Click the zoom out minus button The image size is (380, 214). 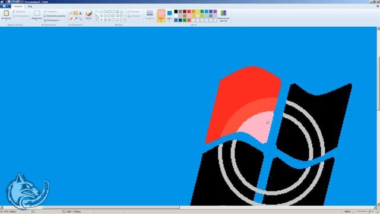[x=353, y=212]
